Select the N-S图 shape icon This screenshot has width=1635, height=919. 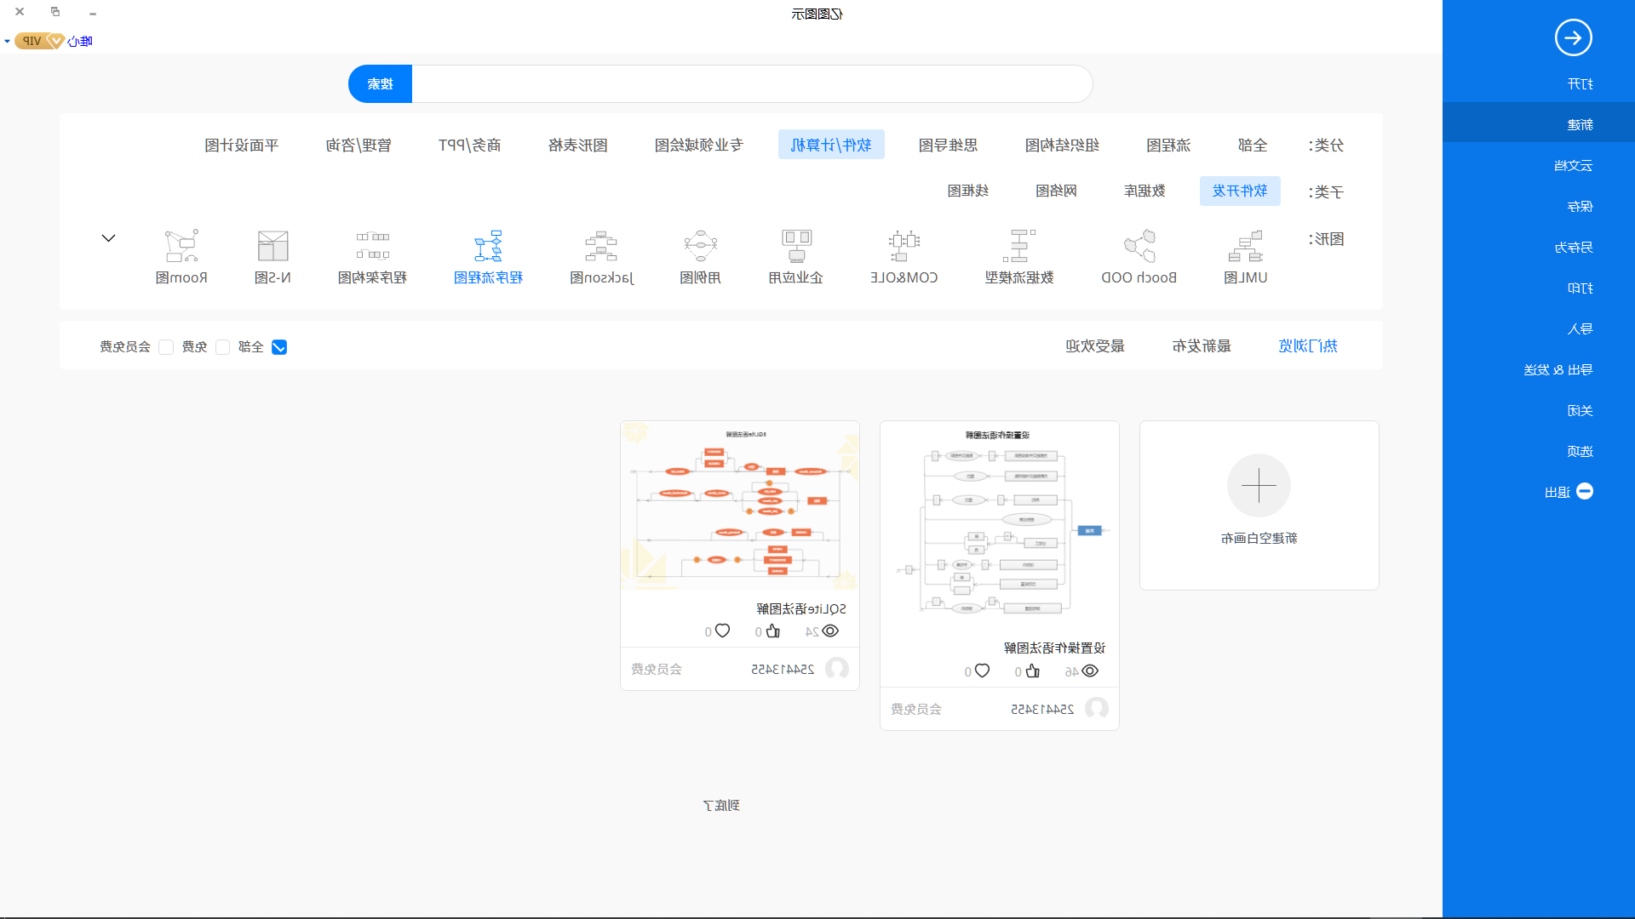[x=272, y=246]
